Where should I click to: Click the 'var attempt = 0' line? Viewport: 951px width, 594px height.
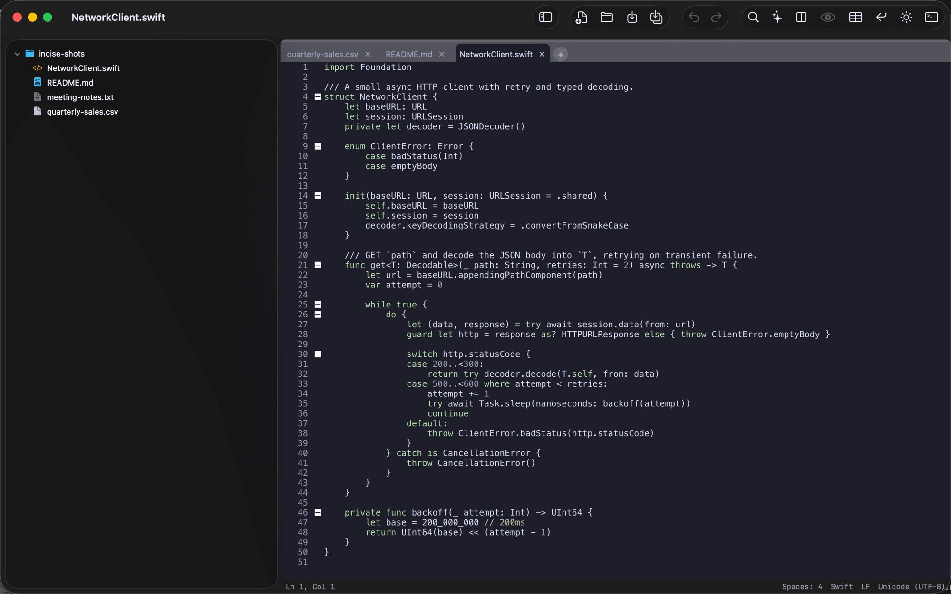404,285
